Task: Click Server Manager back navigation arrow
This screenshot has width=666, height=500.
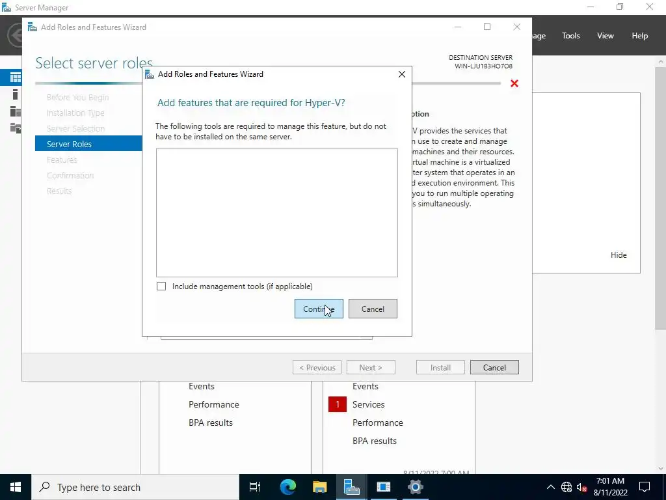Action: click(x=16, y=35)
